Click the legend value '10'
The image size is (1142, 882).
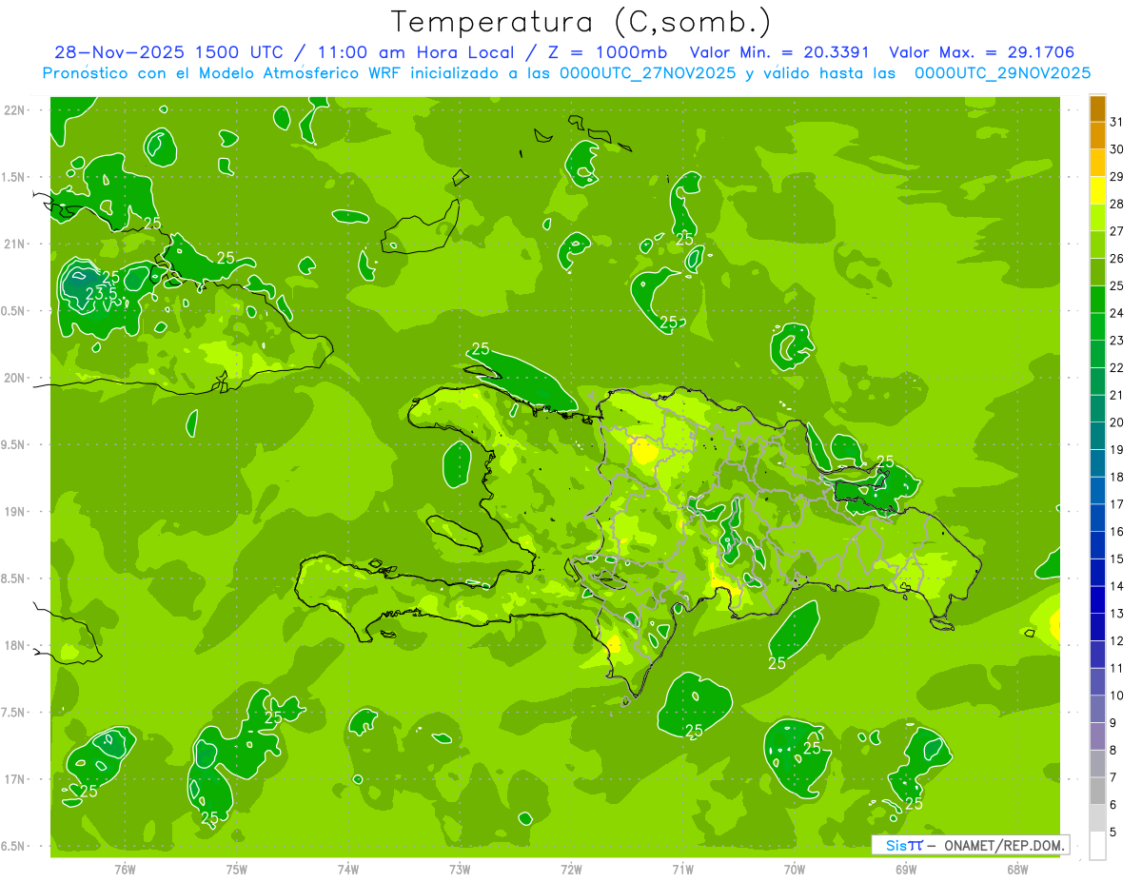coord(1117,696)
